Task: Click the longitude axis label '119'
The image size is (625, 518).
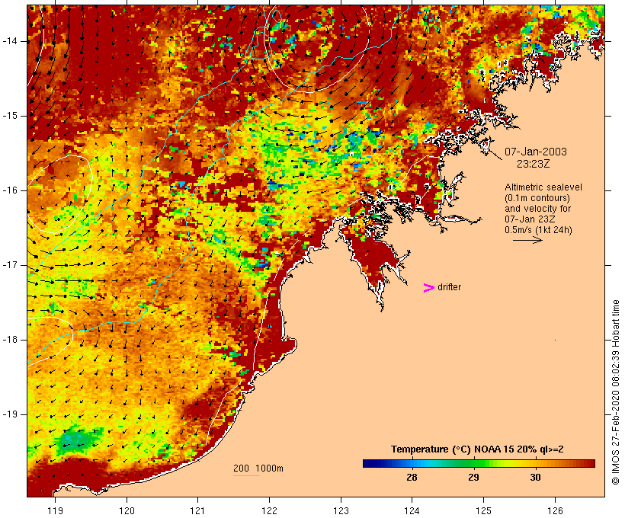Action: click(55, 510)
